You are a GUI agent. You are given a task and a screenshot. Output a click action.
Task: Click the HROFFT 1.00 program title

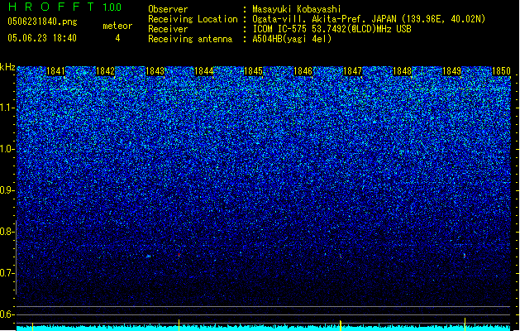click(x=64, y=7)
